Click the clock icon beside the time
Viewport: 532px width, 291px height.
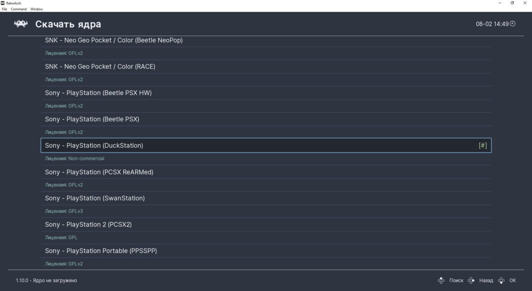point(513,24)
